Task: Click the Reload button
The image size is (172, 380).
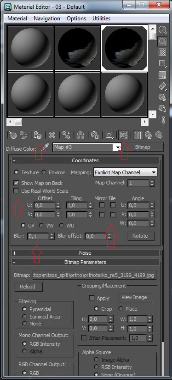Action: pyautogui.click(x=28, y=287)
